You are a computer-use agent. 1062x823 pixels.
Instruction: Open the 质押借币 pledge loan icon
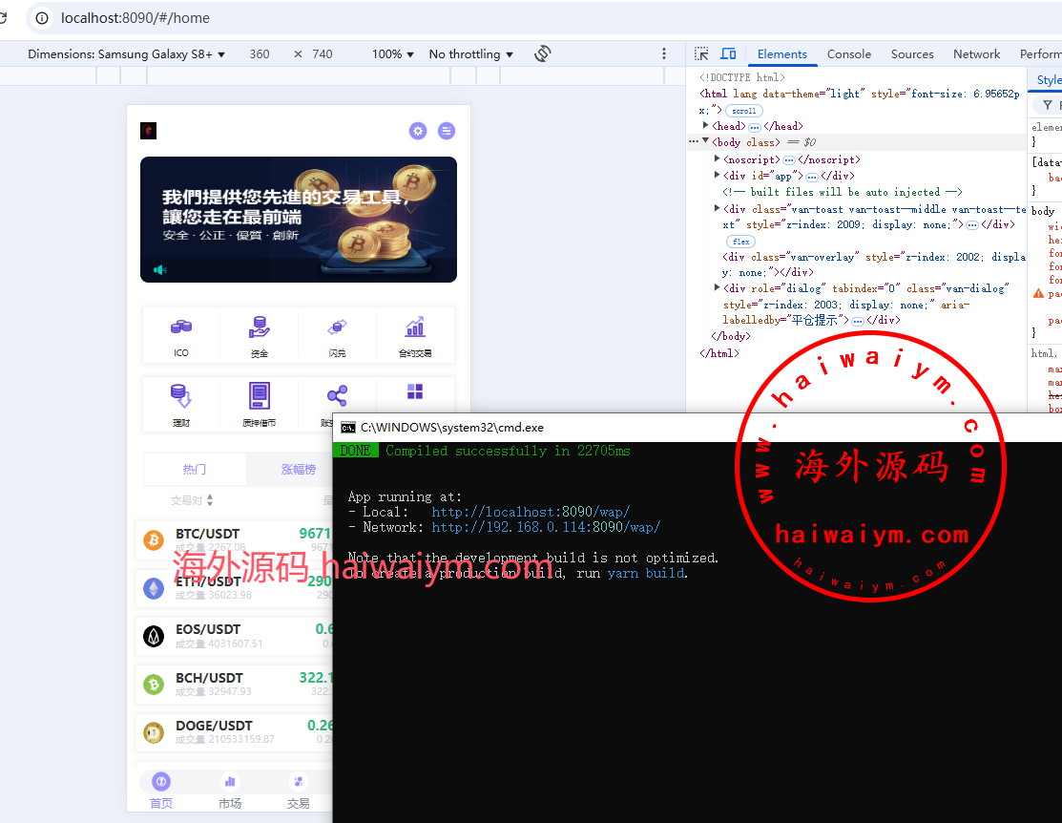[x=260, y=395]
